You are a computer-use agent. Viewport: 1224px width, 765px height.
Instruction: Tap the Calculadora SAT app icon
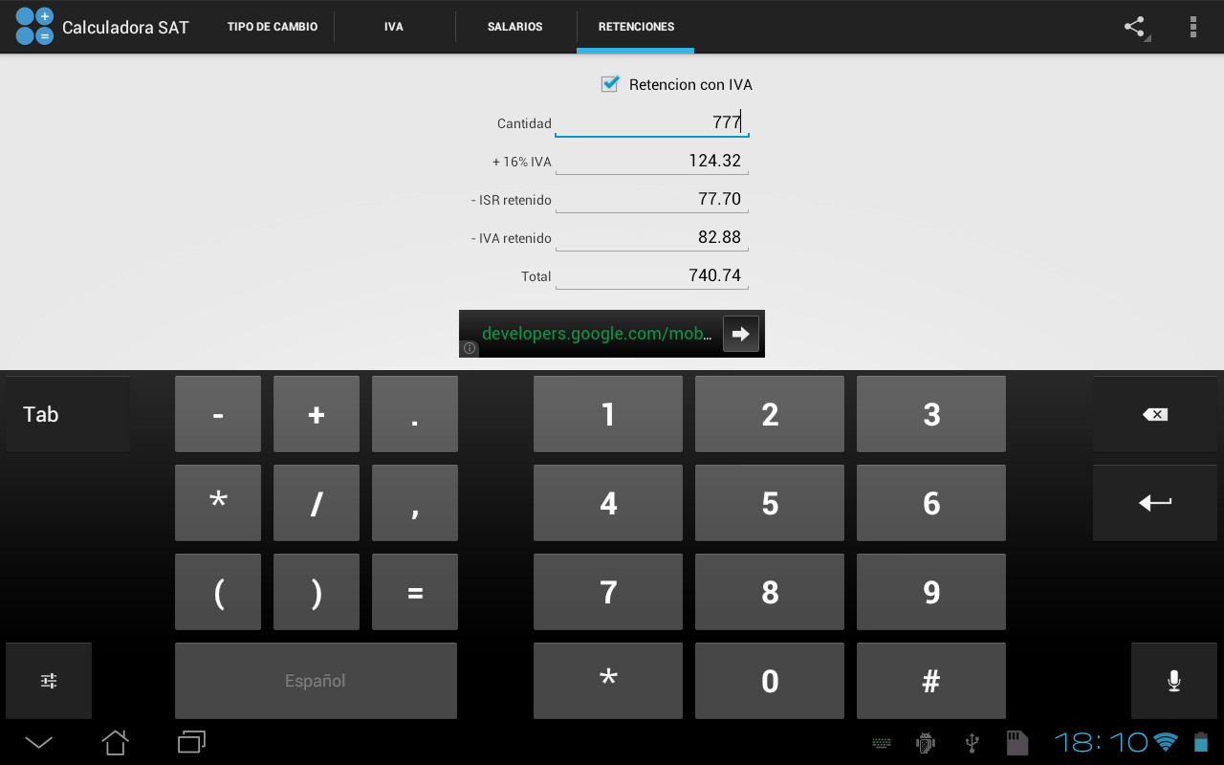tap(32, 26)
